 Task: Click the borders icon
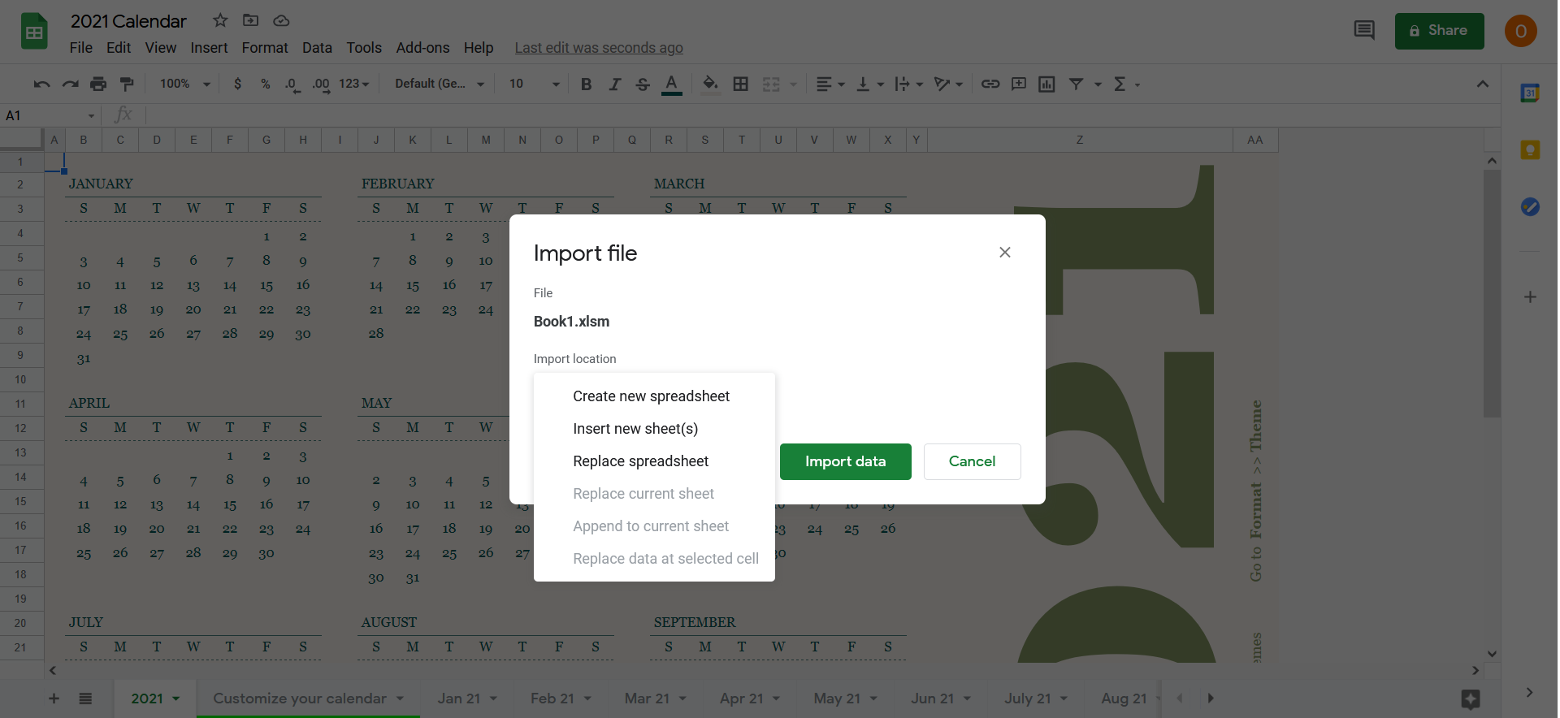pyautogui.click(x=740, y=84)
